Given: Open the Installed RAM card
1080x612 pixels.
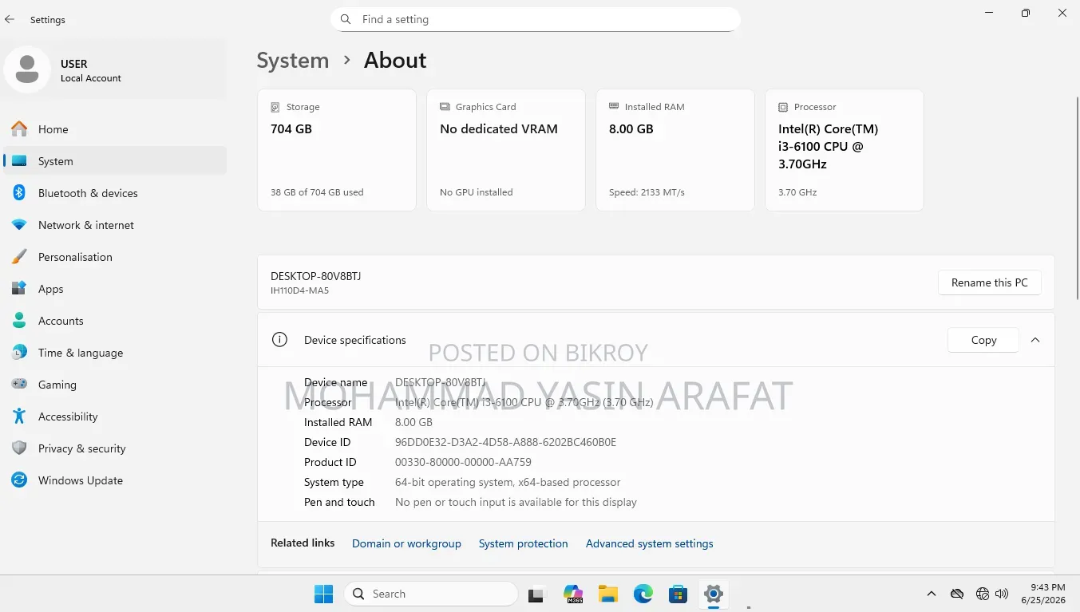Looking at the screenshot, I should click(x=675, y=150).
